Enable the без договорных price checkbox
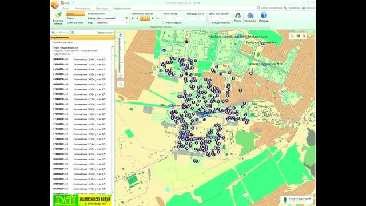366x206 pixels. coord(210,23)
